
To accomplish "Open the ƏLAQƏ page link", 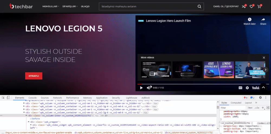I will pyautogui.click(x=85, y=6).
